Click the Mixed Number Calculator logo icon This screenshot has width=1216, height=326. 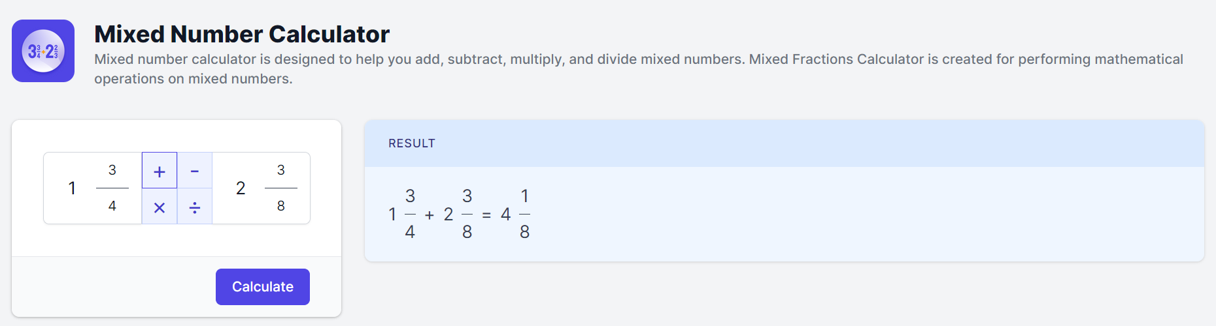coord(43,51)
